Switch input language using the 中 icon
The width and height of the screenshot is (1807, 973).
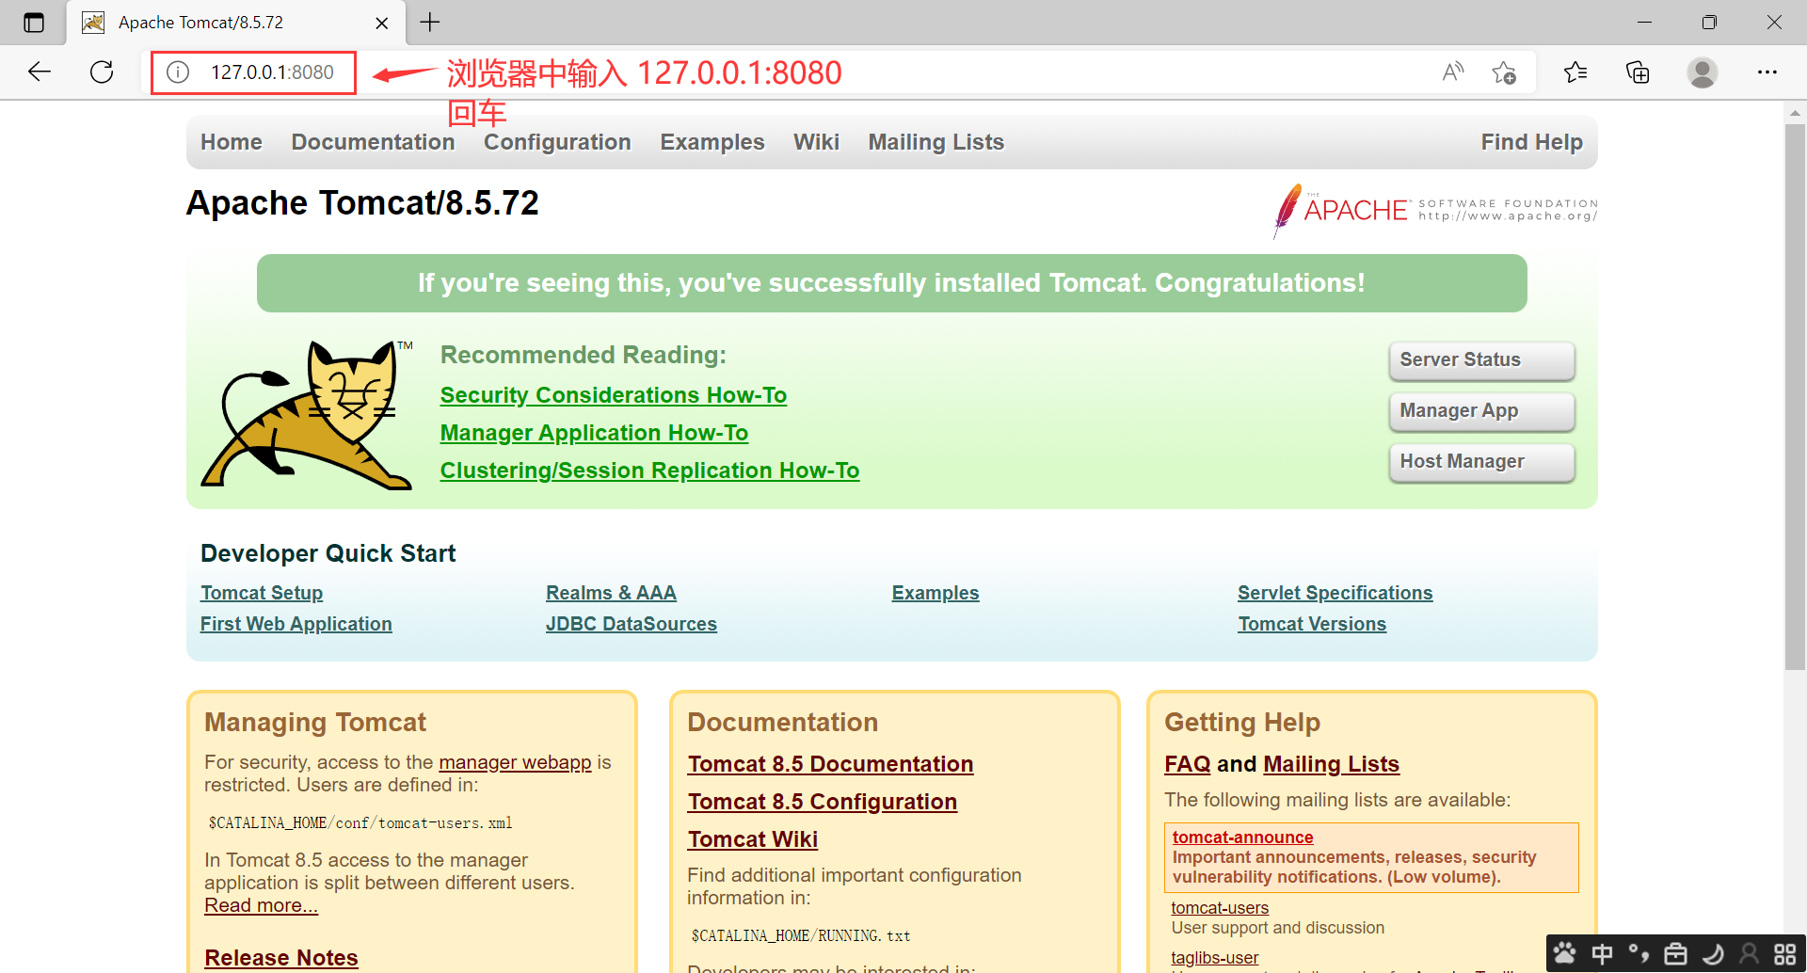(x=1602, y=954)
